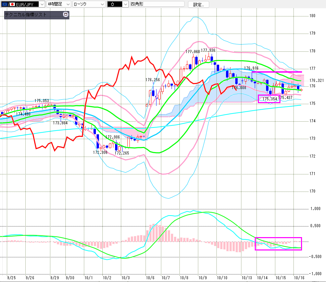326x282 pixels.
Task: Select the magenta horizontal line near 177
Action: click(277, 72)
